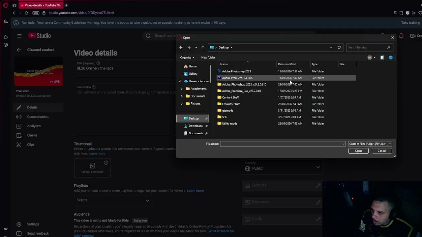Open the Organize dropdown menu
The image size is (422, 237).
[x=187, y=58]
